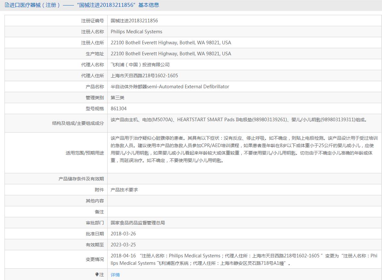This screenshot has width=382, height=280.
Task: Select registration number 国械注进20183211856 value
Action: 134,21
